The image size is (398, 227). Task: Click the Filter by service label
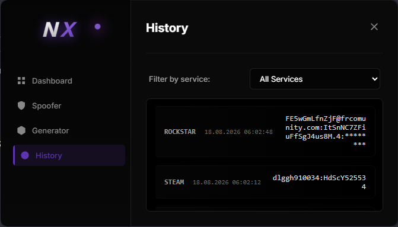[x=180, y=79]
